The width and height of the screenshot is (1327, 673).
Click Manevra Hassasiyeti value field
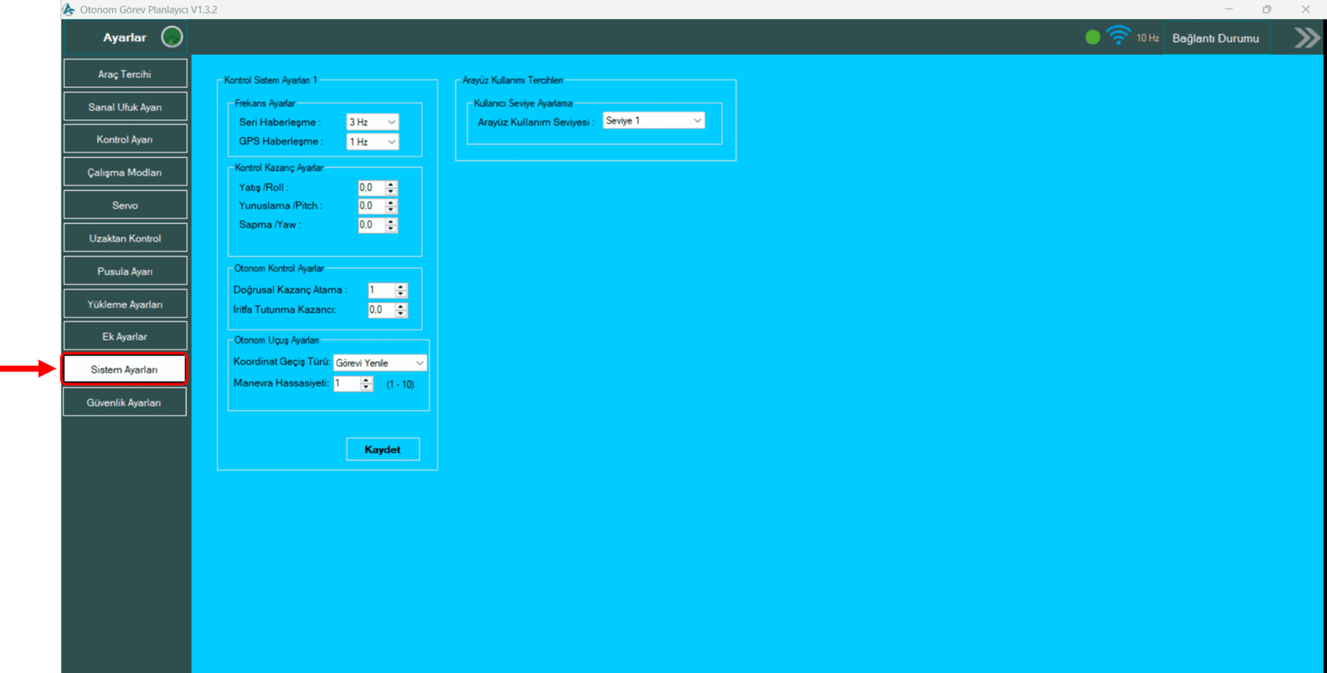pos(346,383)
